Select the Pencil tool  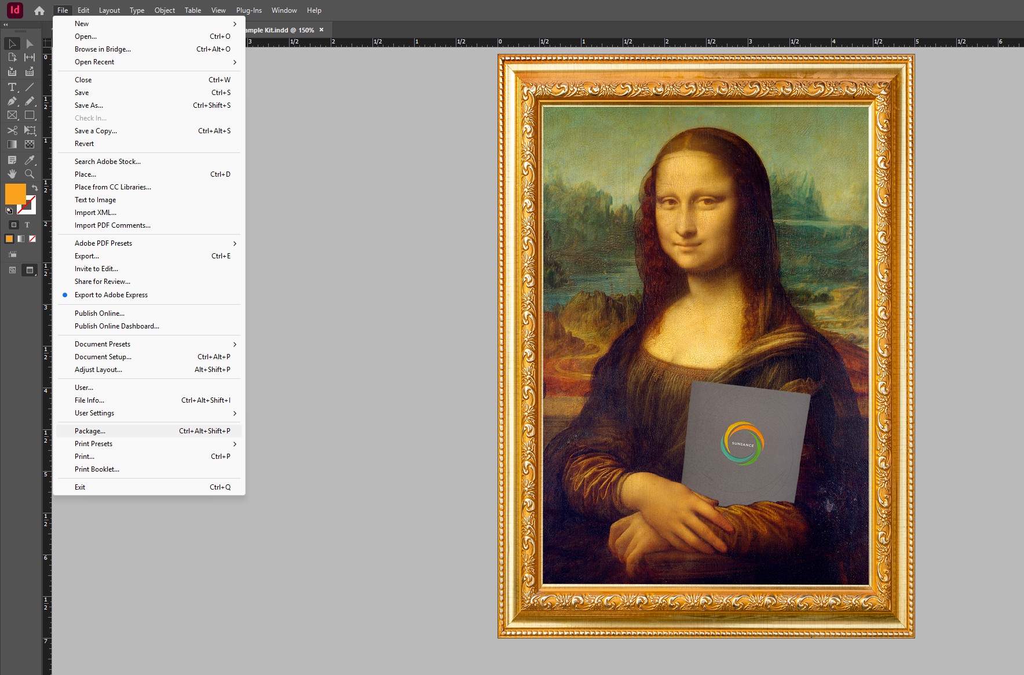pyautogui.click(x=30, y=101)
